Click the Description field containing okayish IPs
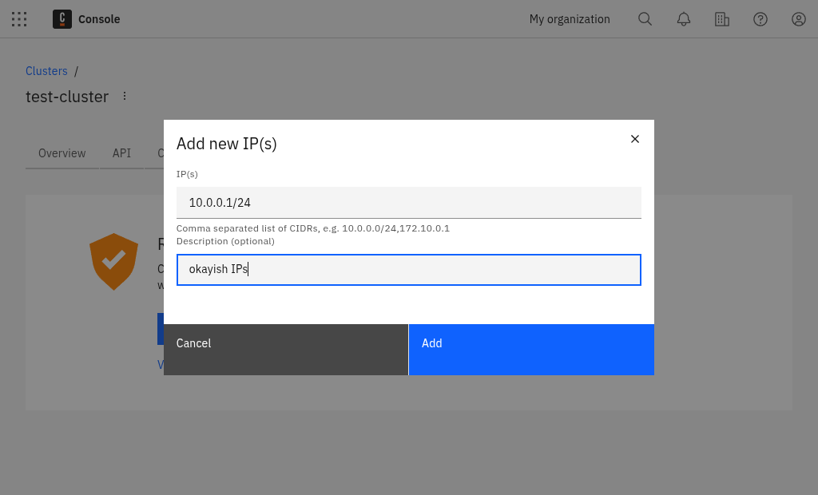This screenshot has width=818, height=495. point(408,269)
